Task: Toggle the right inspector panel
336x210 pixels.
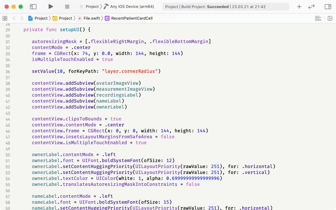Action: [328, 7]
